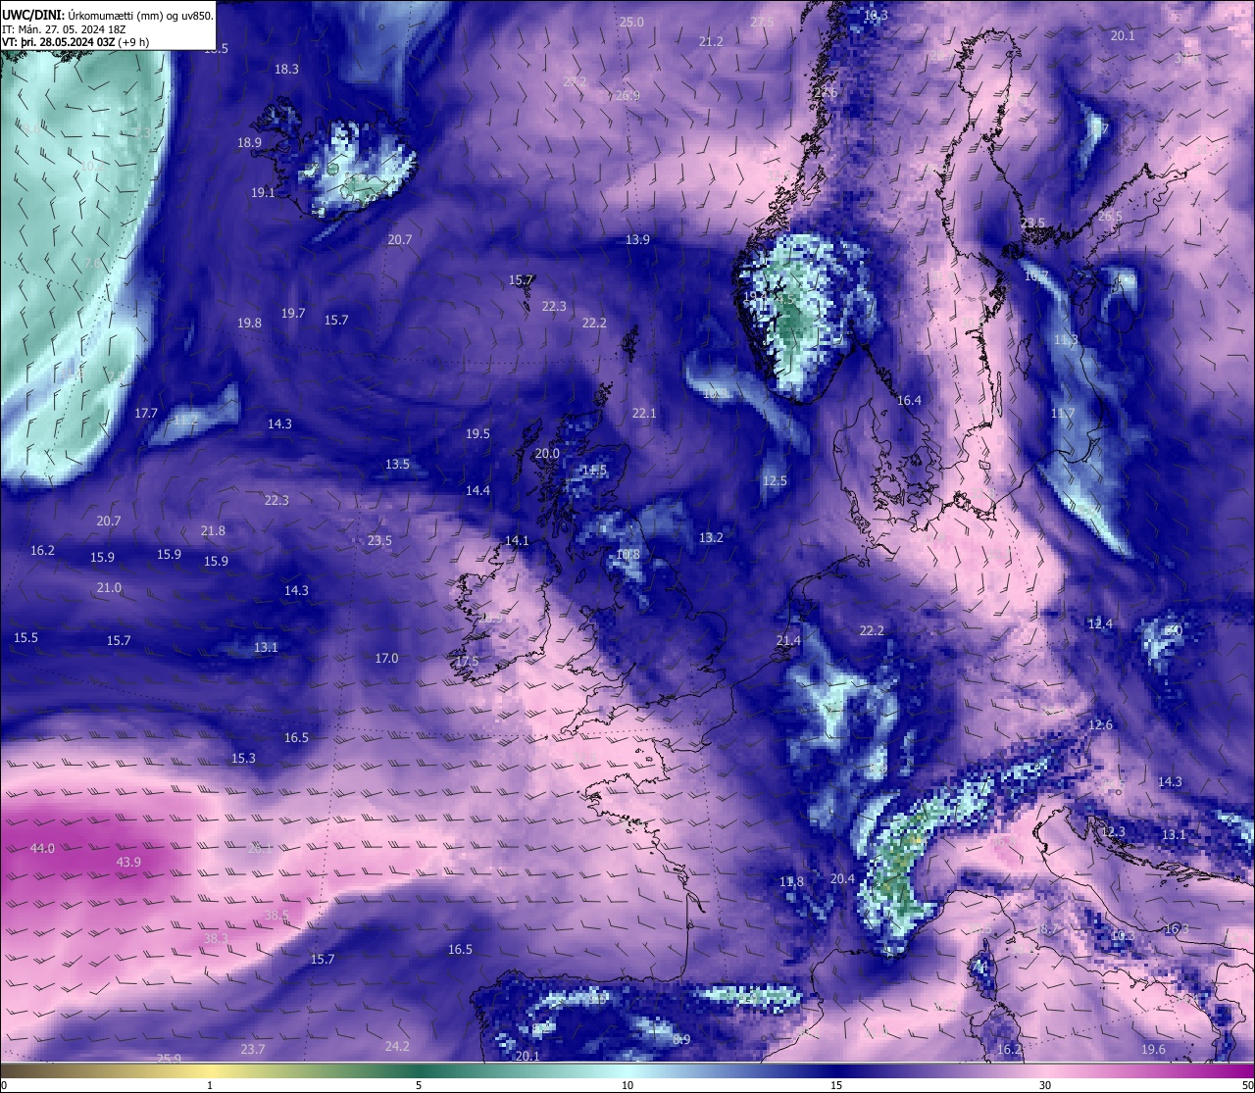
Task: Click the map value '20.0' near Scotland
Action: (x=547, y=453)
